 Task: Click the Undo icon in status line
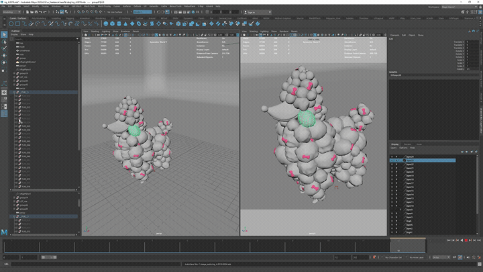coord(40,12)
